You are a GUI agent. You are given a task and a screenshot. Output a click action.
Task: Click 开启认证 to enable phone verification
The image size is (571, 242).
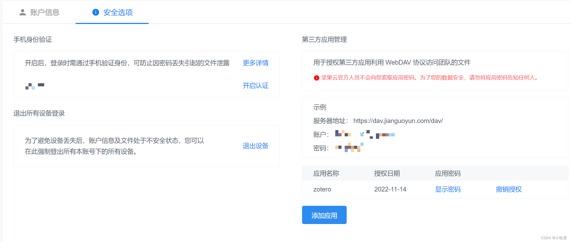point(256,86)
